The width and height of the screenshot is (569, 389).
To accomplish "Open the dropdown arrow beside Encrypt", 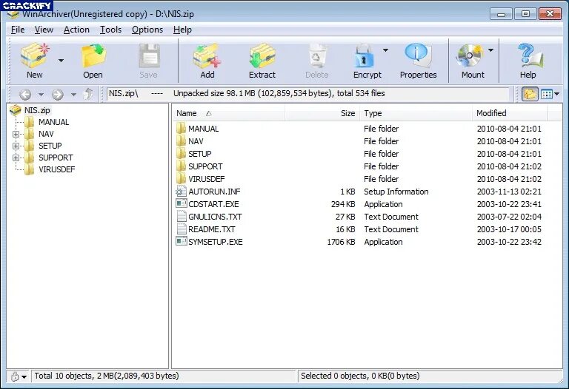I will [385, 50].
